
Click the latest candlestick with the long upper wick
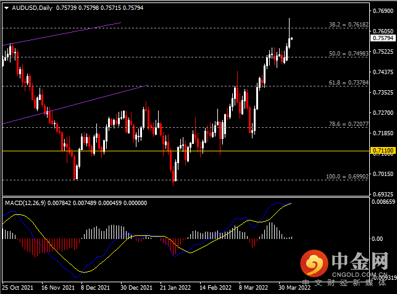pyautogui.click(x=290, y=42)
